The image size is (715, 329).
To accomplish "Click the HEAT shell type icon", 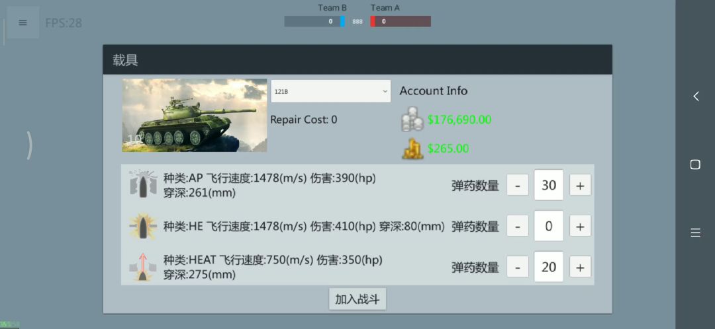I will point(142,267).
